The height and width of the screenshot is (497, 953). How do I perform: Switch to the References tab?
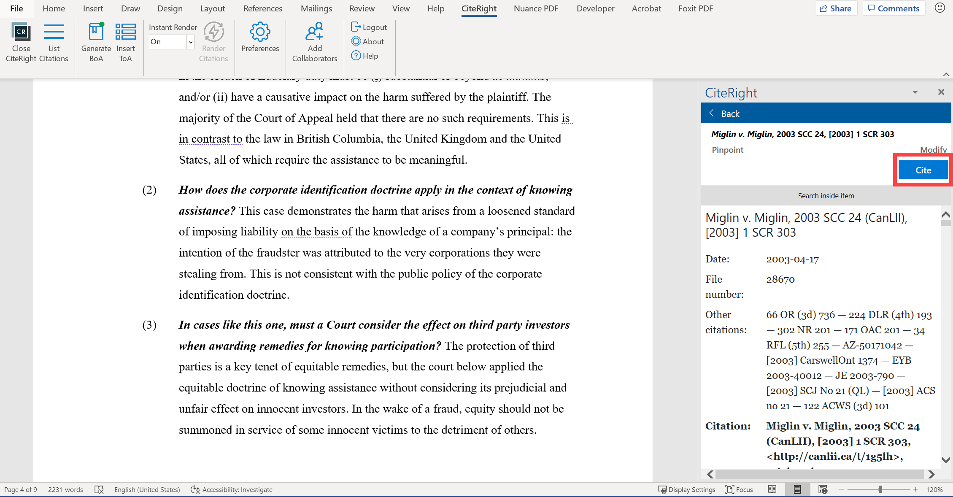click(262, 8)
